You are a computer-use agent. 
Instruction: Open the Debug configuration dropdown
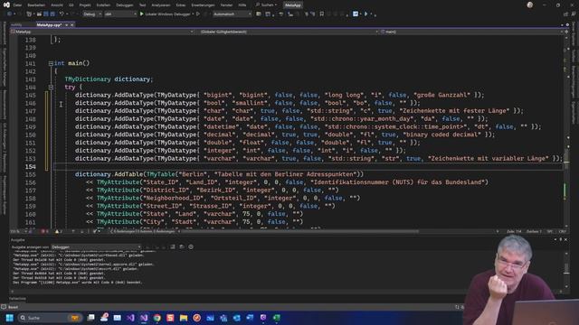[92, 14]
